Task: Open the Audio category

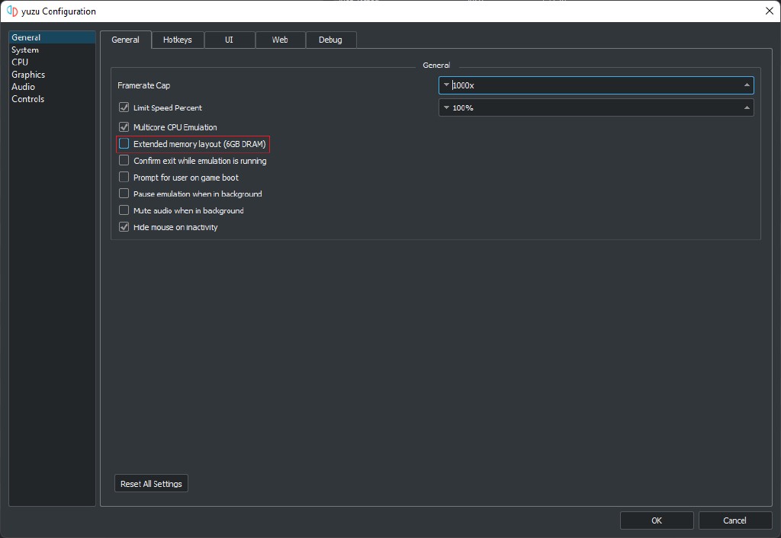Action: click(52, 87)
